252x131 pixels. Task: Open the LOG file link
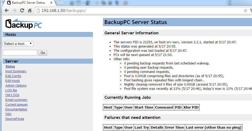[x=11, y=90]
